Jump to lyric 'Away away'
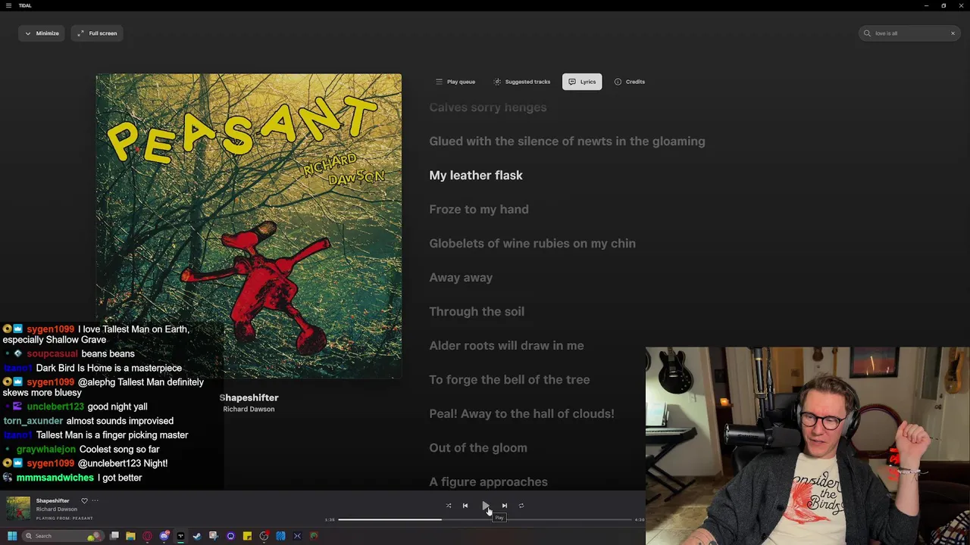The width and height of the screenshot is (970, 545). tap(461, 278)
